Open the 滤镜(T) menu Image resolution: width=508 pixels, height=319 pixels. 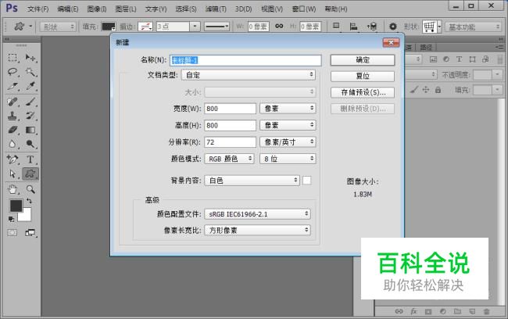(216, 9)
